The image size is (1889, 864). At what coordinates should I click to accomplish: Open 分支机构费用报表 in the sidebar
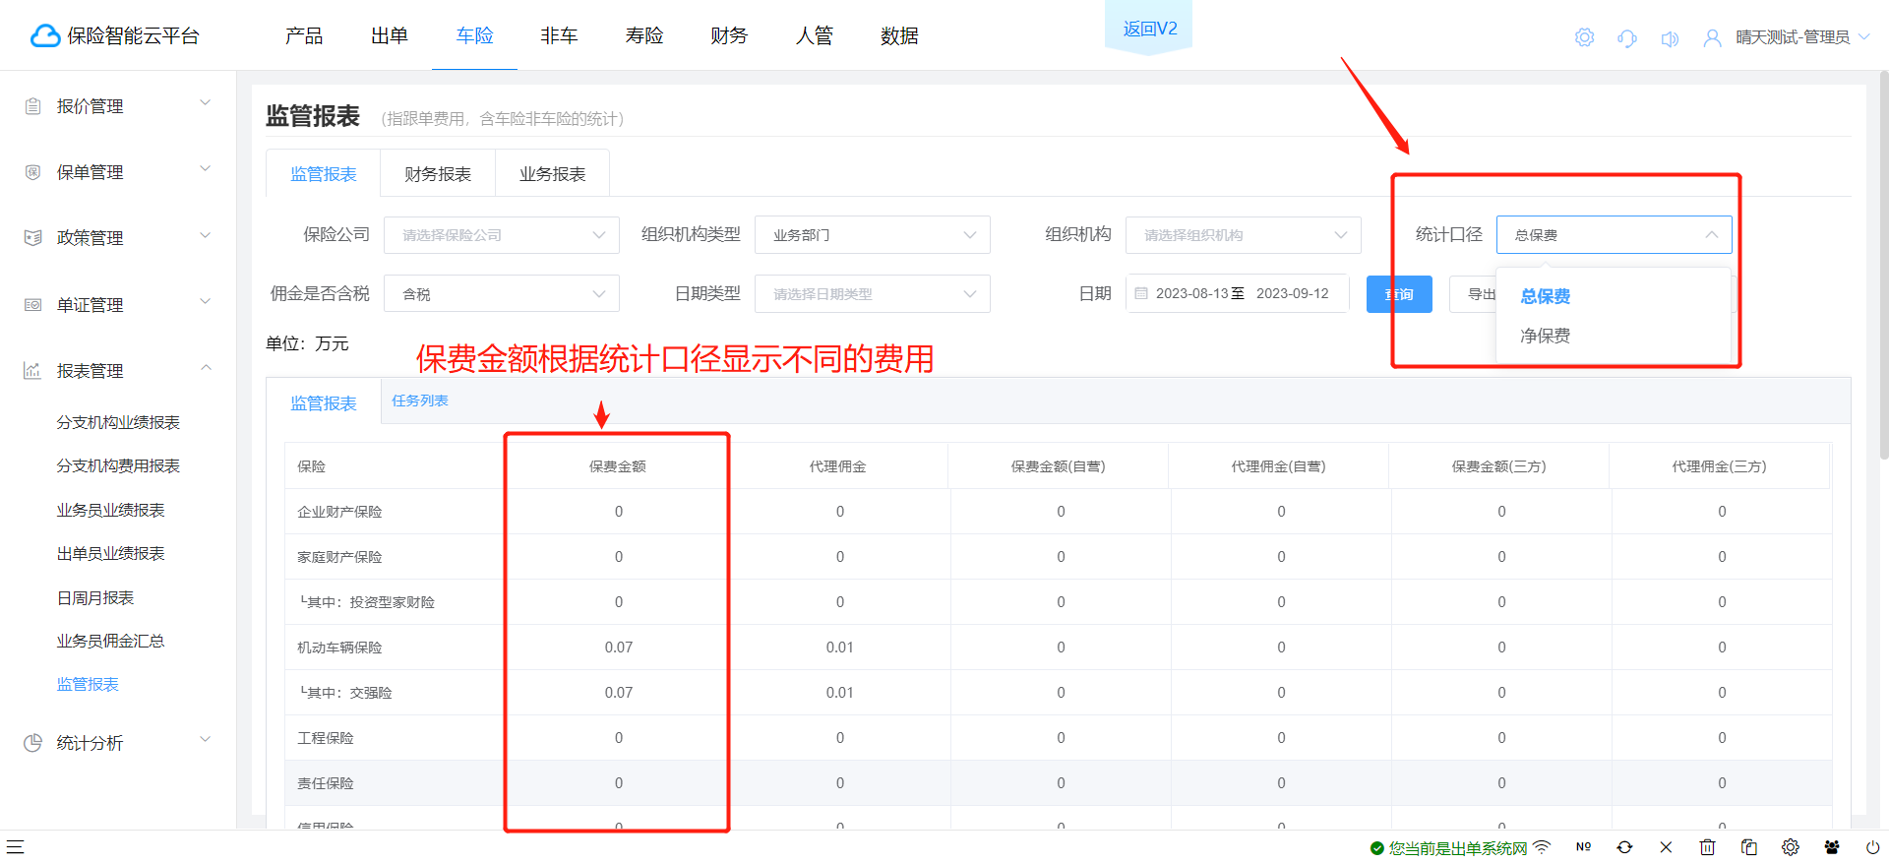click(x=118, y=465)
